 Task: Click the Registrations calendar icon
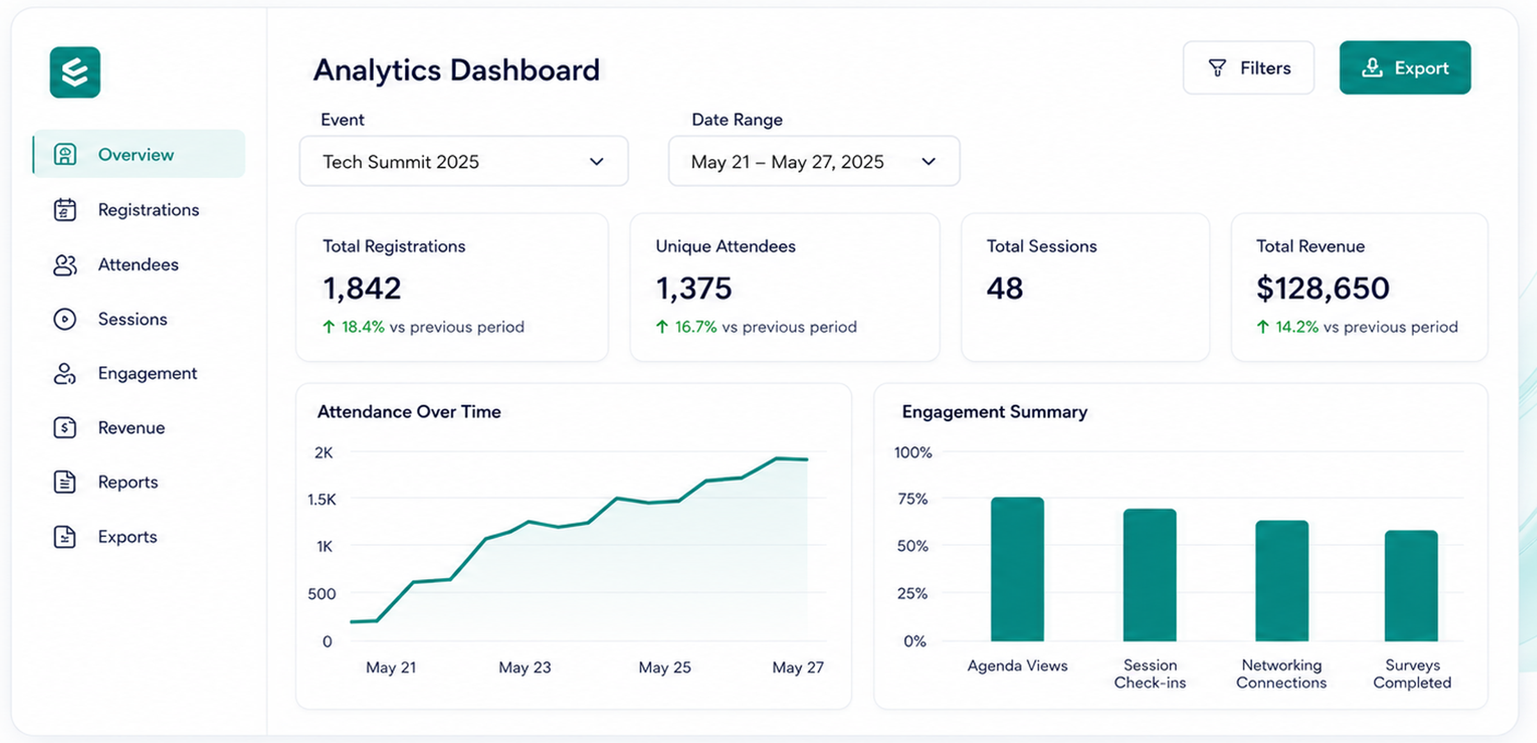[x=65, y=210]
